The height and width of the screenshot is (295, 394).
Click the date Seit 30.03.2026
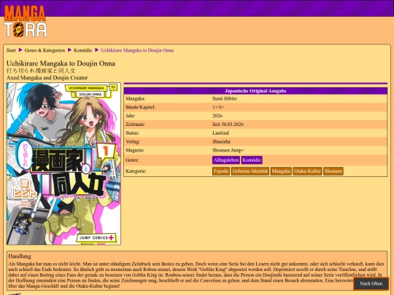[228, 124]
